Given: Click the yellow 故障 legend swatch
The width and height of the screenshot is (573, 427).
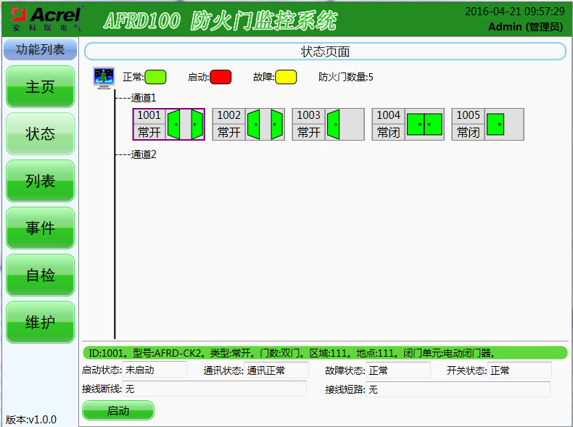Looking at the screenshot, I should [x=285, y=77].
